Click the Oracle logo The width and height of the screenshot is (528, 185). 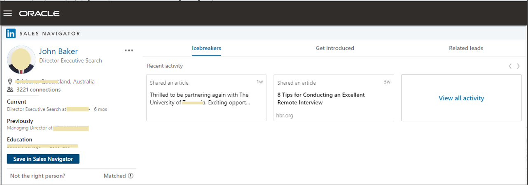[x=39, y=14]
